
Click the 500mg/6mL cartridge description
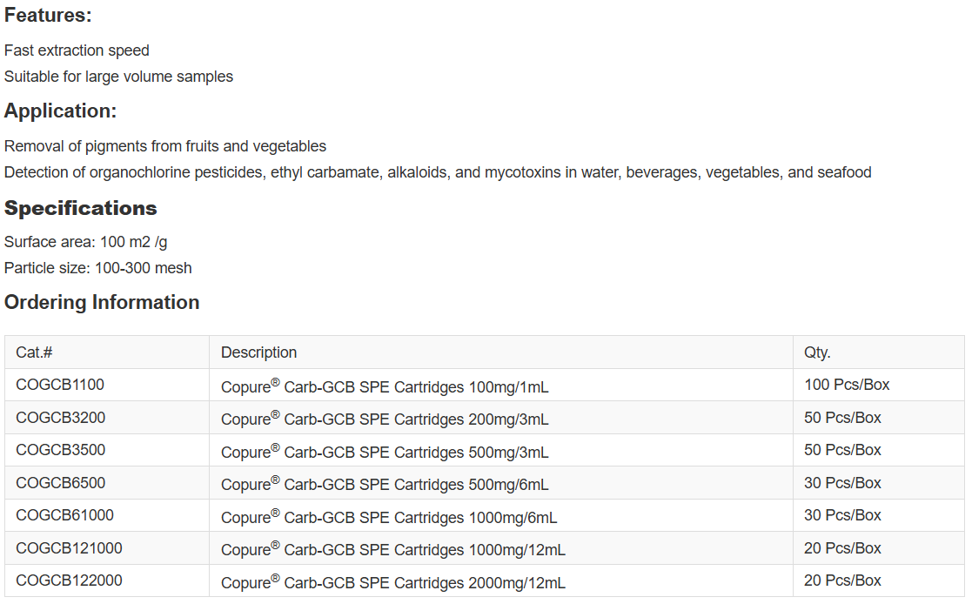click(x=385, y=484)
